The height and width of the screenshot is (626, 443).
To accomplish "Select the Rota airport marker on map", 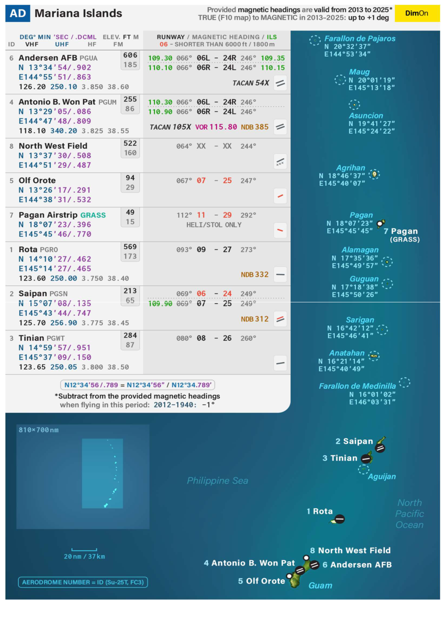I will point(339,519).
